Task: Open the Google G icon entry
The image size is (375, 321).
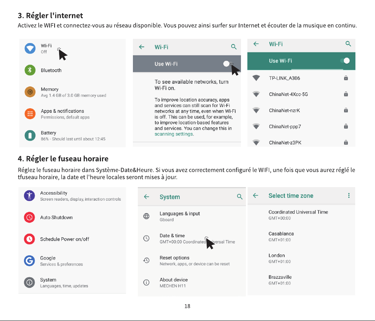Action: click(x=29, y=261)
